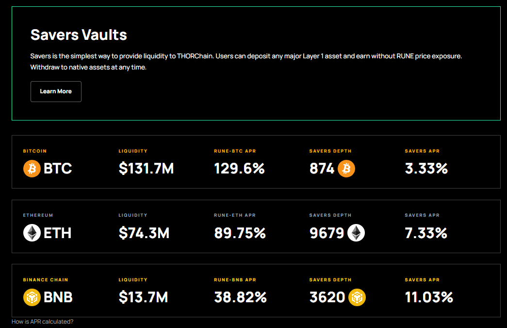
Task: Click the SAVERS DEPTH label in the Ethereum row
Action: click(x=330, y=215)
